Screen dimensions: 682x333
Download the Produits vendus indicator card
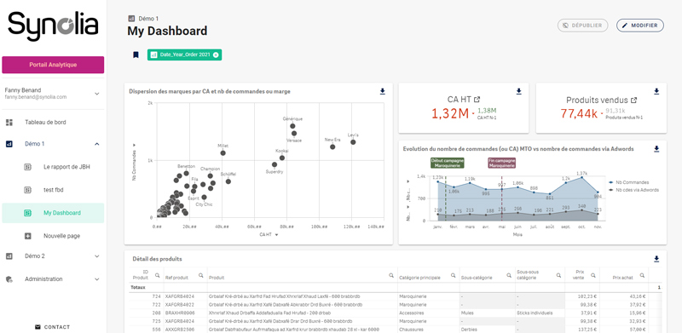(656, 91)
